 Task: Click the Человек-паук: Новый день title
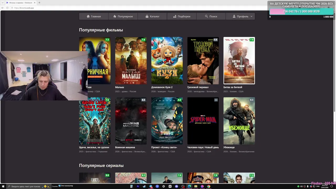(x=203, y=147)
